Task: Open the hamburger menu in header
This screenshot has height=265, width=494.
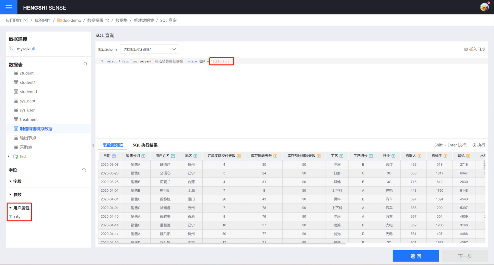Action: [x=9, y=7]
